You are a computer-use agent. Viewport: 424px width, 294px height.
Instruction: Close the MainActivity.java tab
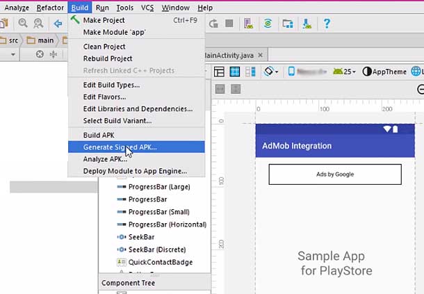[x=260, y=55]
